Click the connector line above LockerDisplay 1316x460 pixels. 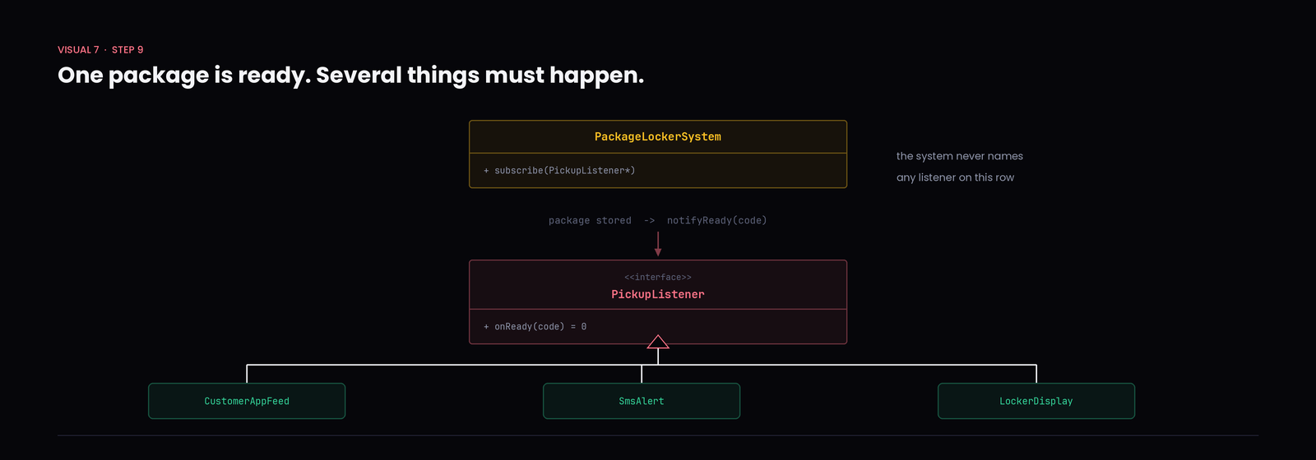(1036, 374)
